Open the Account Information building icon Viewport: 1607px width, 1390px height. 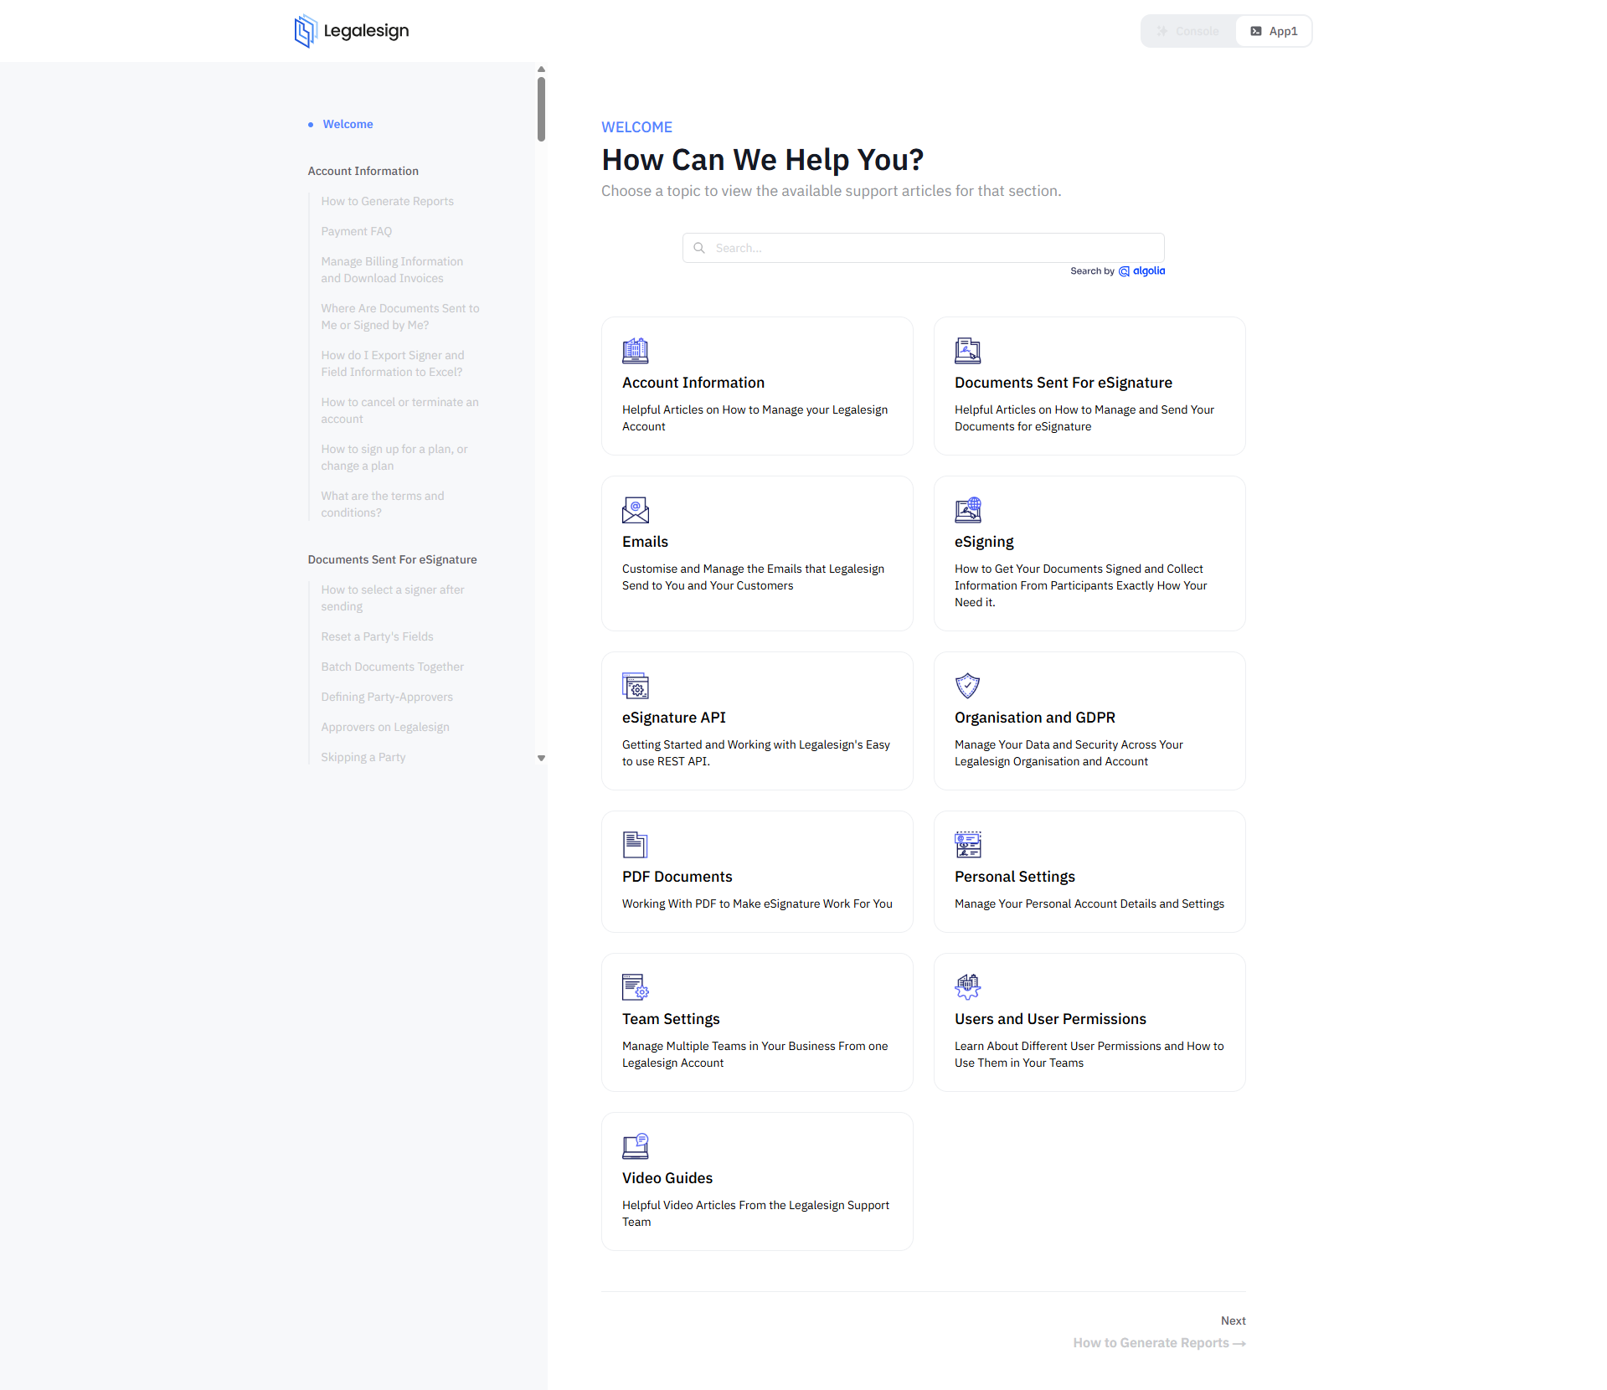click(x=635, y=351)
